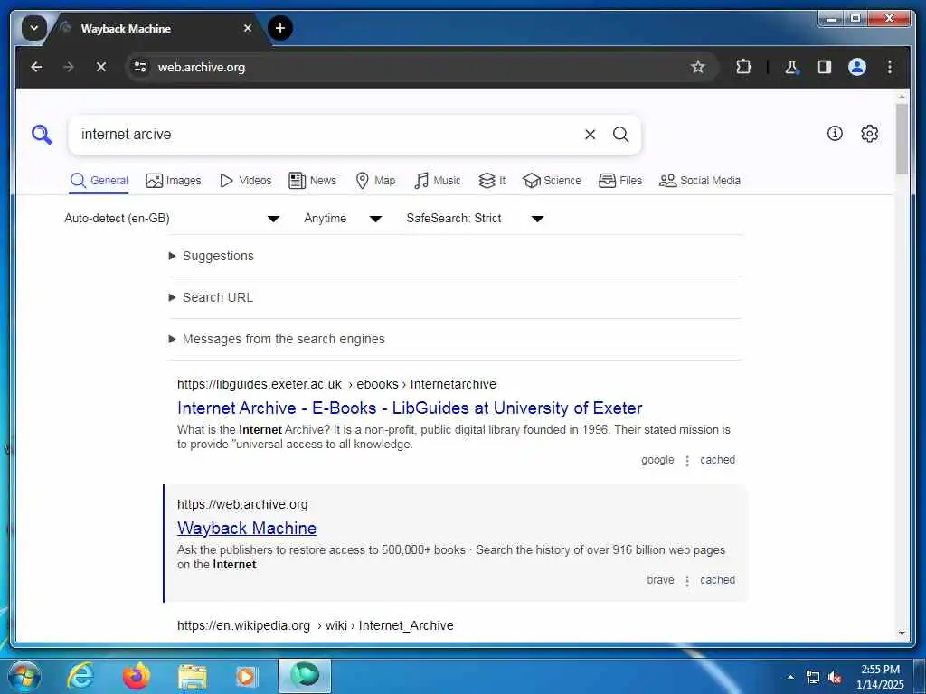Open the browser three-dot menu

coord(890,67)
